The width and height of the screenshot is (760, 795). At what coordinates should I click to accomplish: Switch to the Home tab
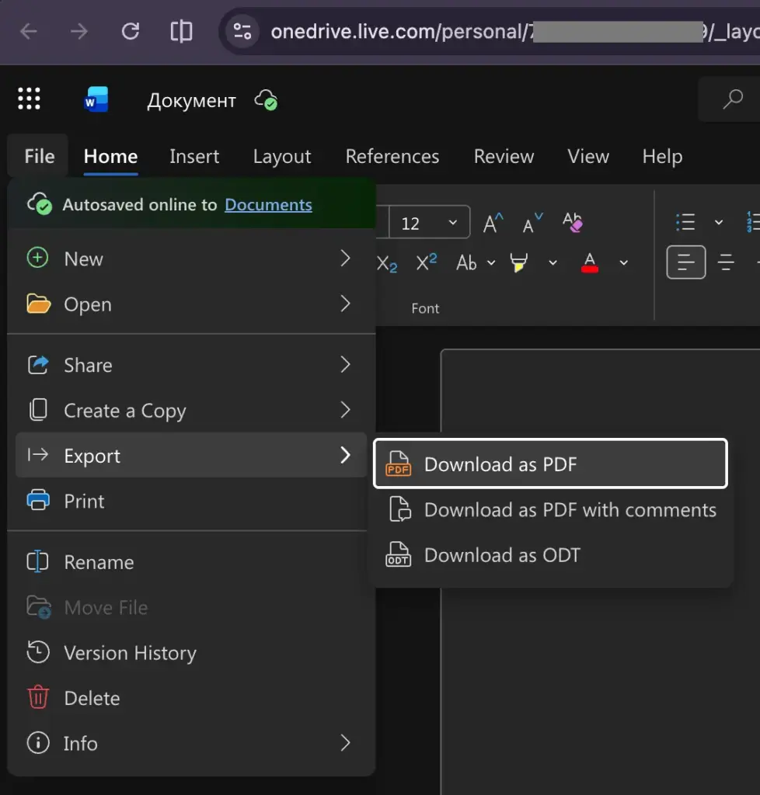pos(110,156)
